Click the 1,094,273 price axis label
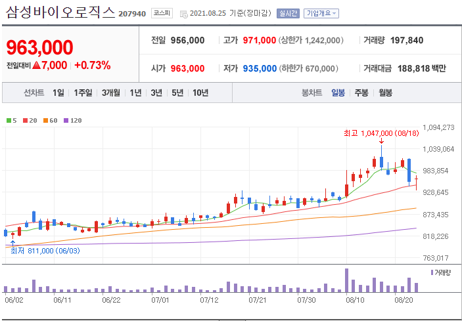 (x=438, y=128)
